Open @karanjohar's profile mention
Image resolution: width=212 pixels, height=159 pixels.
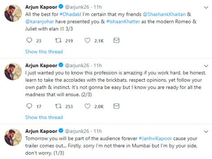tap(40, 21)
